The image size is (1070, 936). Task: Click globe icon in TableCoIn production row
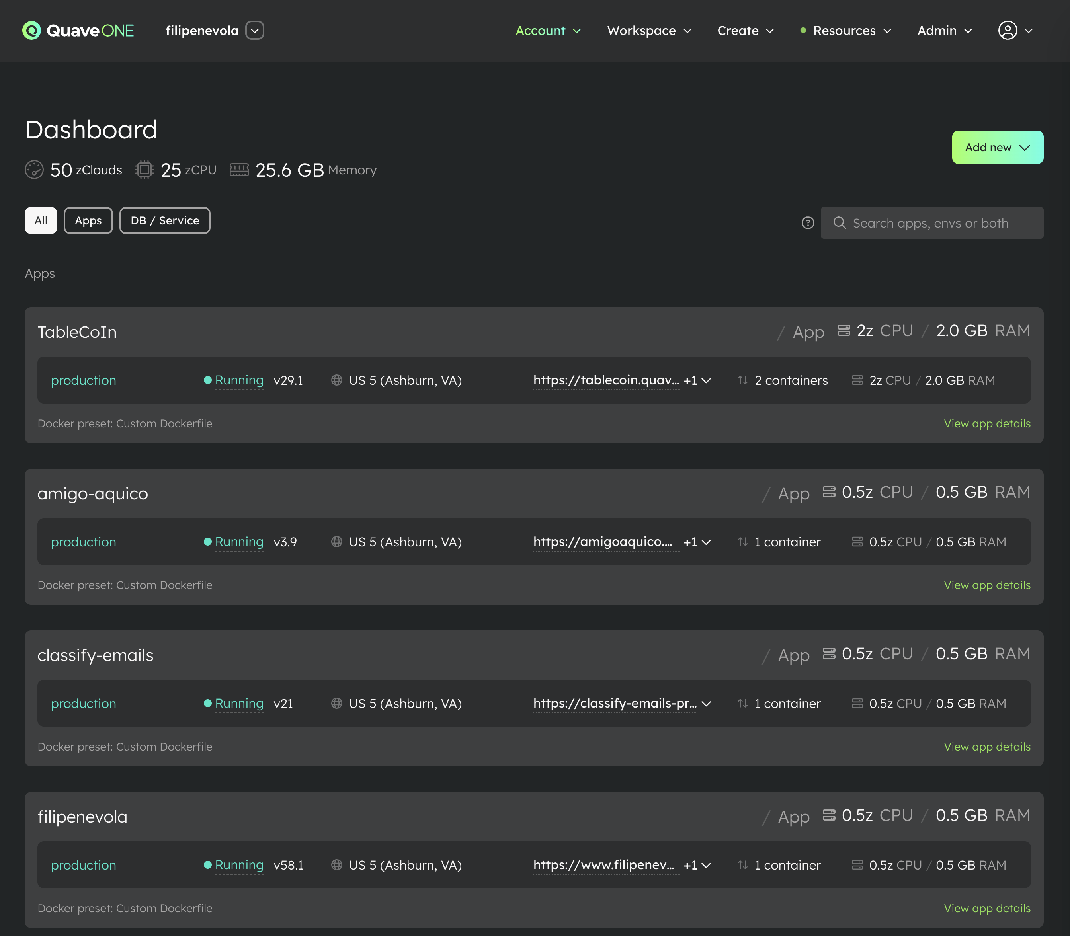337,380
